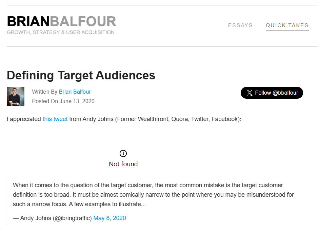Open the "this tweet" link

point(55,119)
